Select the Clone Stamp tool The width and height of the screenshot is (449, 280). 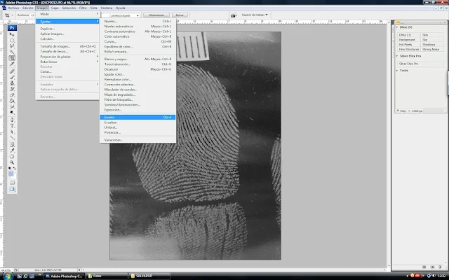(13, 83)
